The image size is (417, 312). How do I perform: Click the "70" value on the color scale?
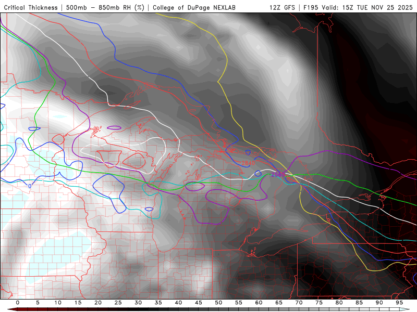click(299, 303)
